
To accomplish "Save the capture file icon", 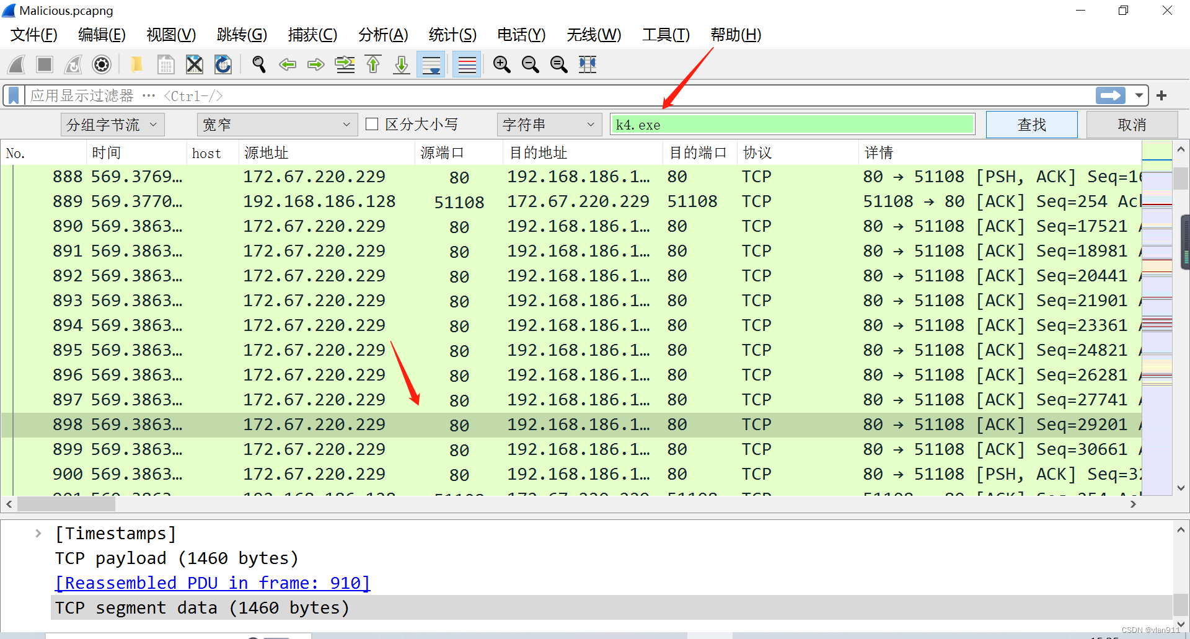I will click(x=165, y=64).
